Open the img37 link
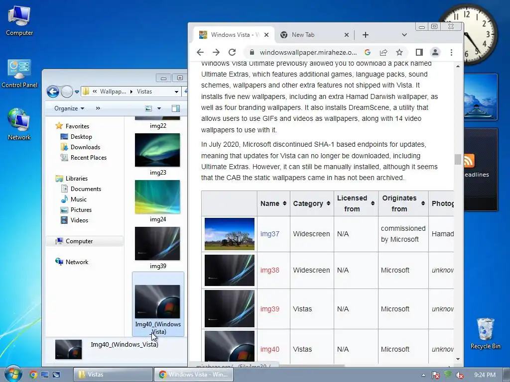This screenshot has width=510, height=382. click(269, 234)
